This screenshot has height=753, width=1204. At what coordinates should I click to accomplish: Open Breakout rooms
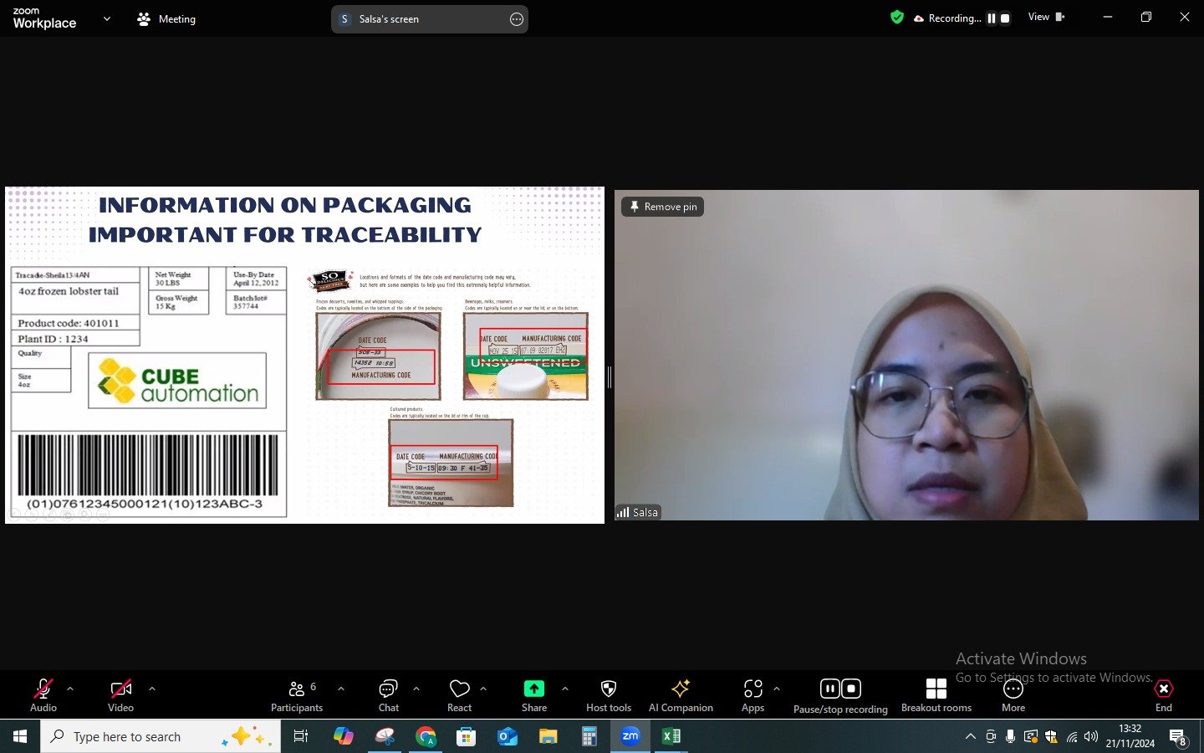(x=936, y=695)
